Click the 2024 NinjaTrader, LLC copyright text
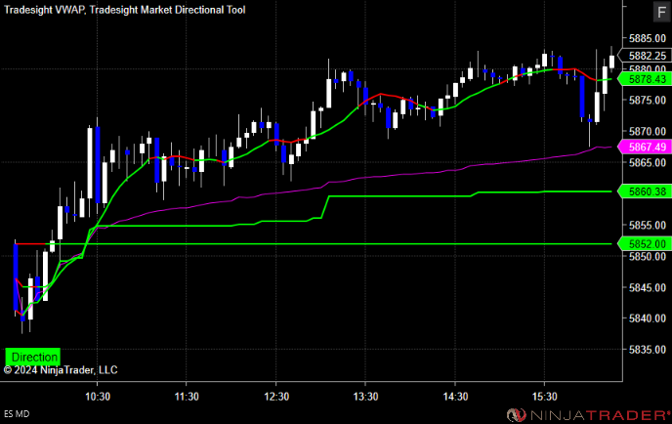The height and width of the screenshot is (424, 672). [x=61, y=370]
